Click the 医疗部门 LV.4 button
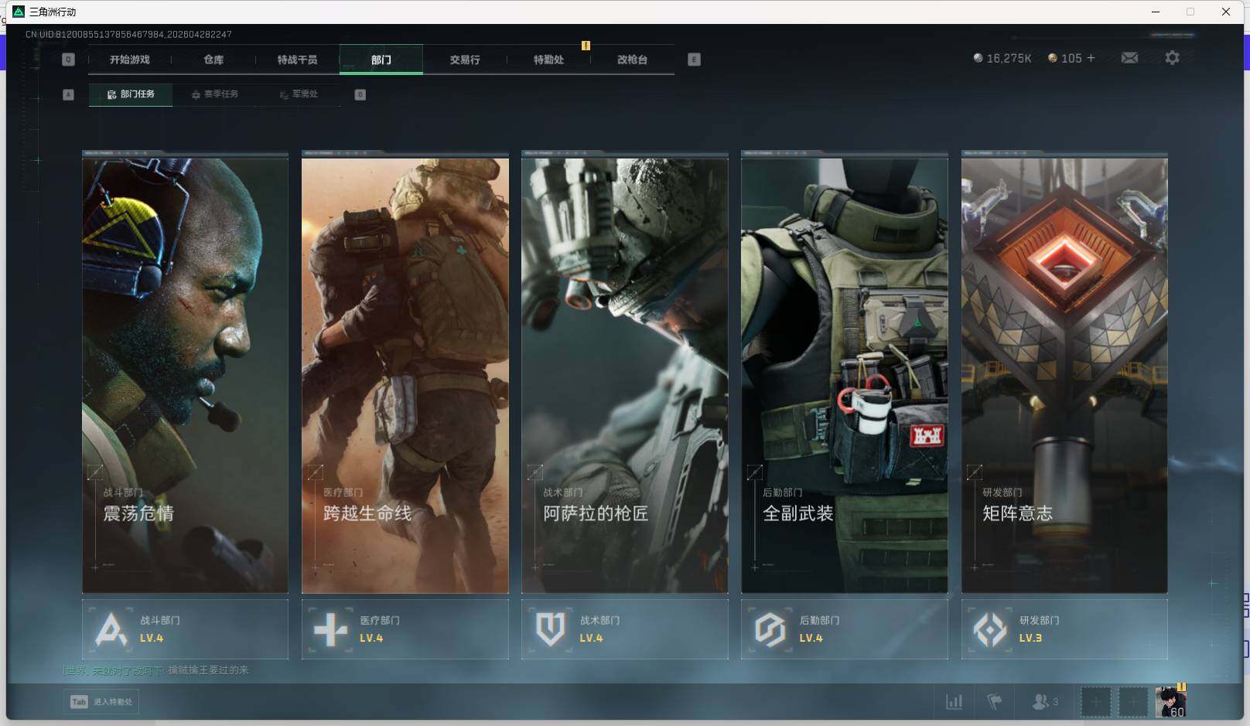The height and width of the screenshot is (726, 1250). (x=405, y=629)
